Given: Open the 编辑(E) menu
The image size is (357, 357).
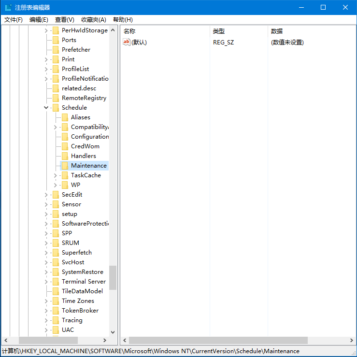Looking at the screenshot, I should click(x=39, y=20).
